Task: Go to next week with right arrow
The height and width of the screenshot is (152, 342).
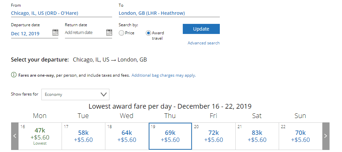Action: click(x=326, y=136)
